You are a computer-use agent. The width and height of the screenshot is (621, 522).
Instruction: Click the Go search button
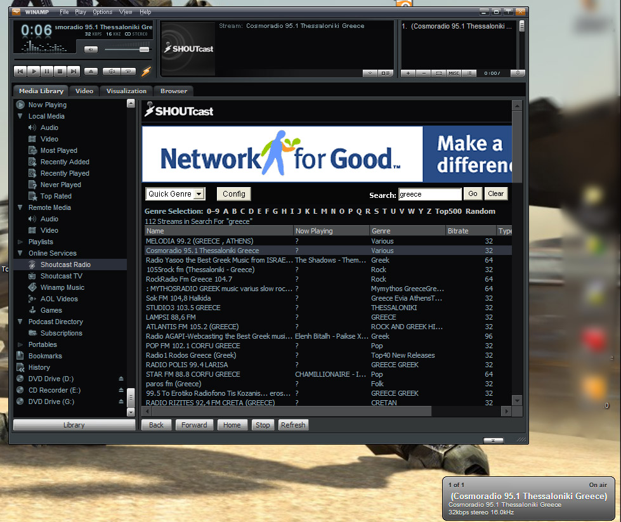[x=473, y=193]
